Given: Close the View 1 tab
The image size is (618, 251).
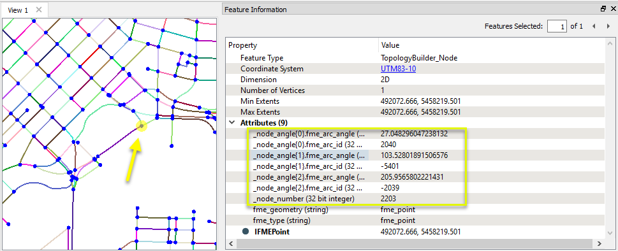Looking at the screenshot, I should (x=39, y=10).
